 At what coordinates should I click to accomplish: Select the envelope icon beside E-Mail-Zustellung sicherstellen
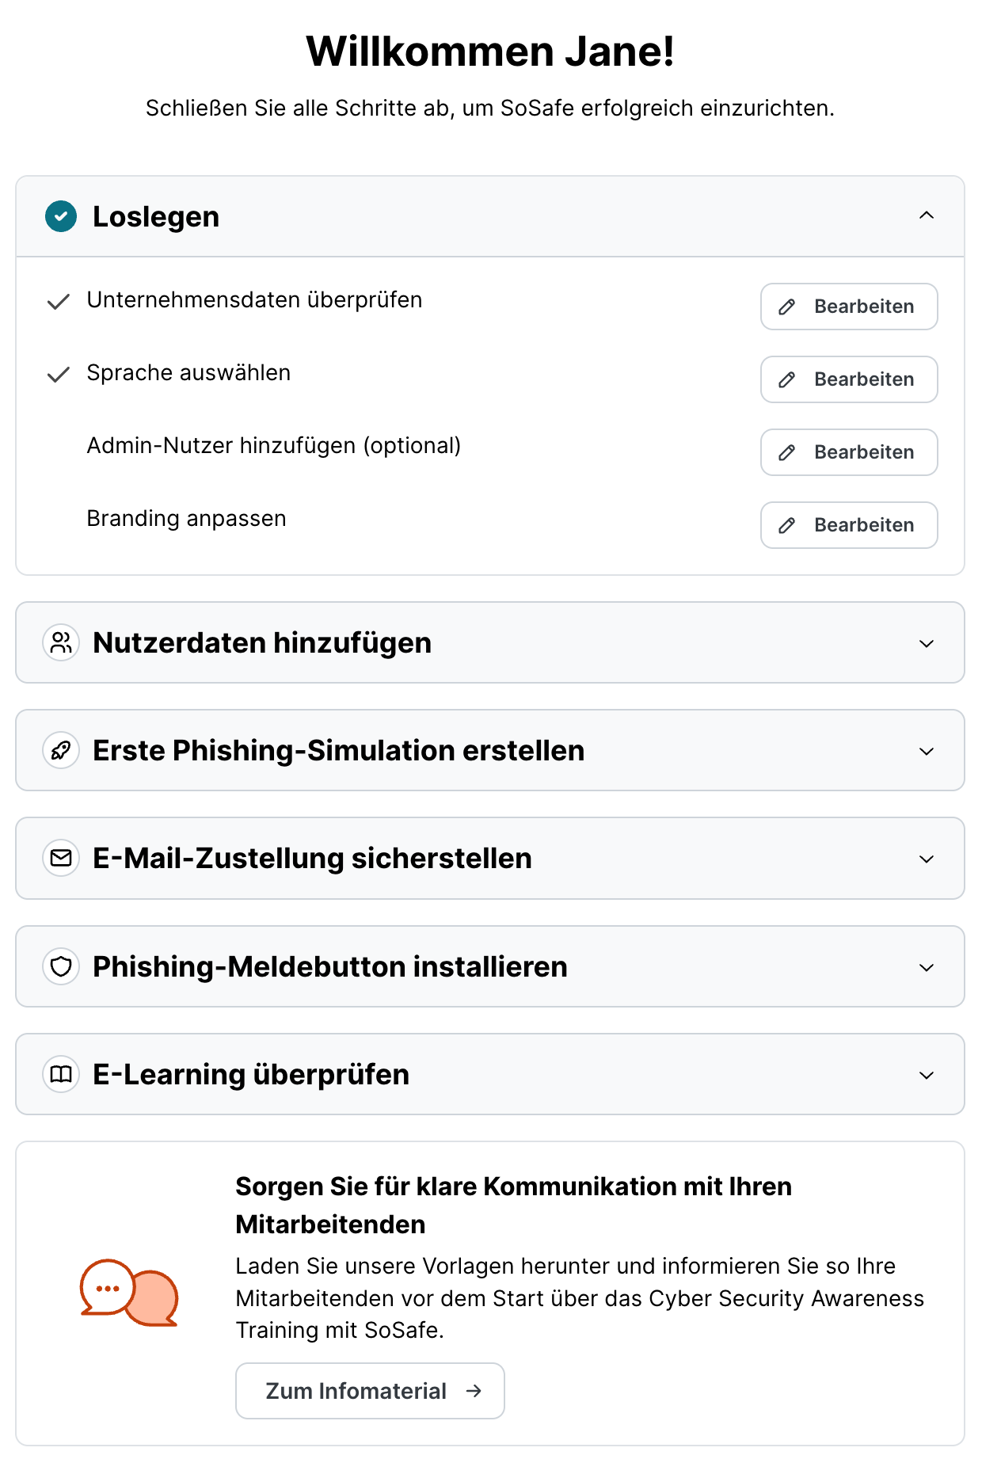pos(61,858)
